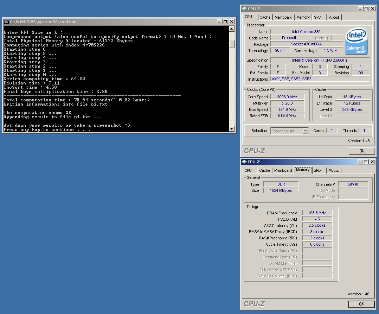Image resolution: width=379 pixels, height=314 pixels.
Task: Click the active Memory tab in bottom CPU-Z window
Action: pyautogui.click(x=303, y=170)
